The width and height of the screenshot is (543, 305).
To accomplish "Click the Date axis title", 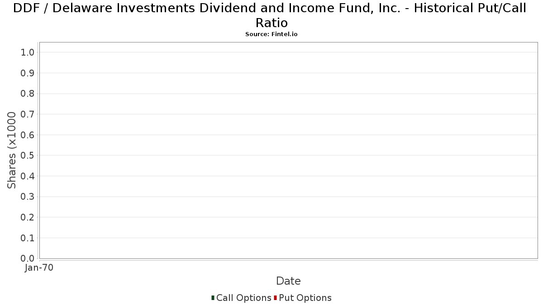I will tap(288, 281).
